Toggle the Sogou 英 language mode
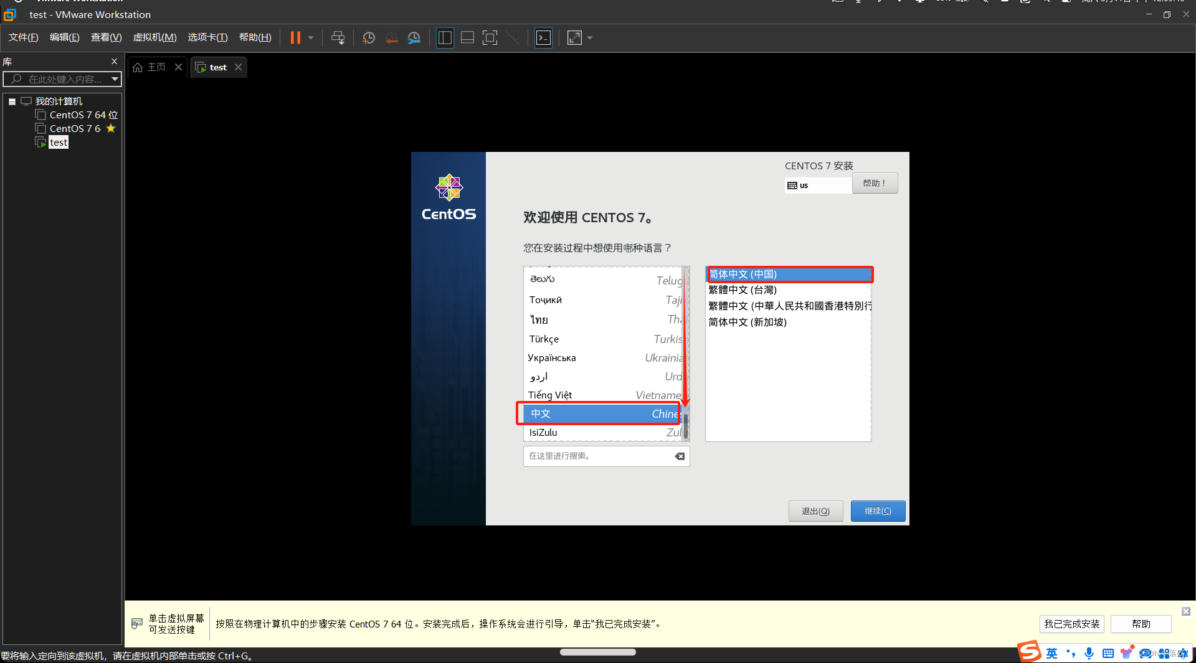1196x663 pixels. (1052, 653)
